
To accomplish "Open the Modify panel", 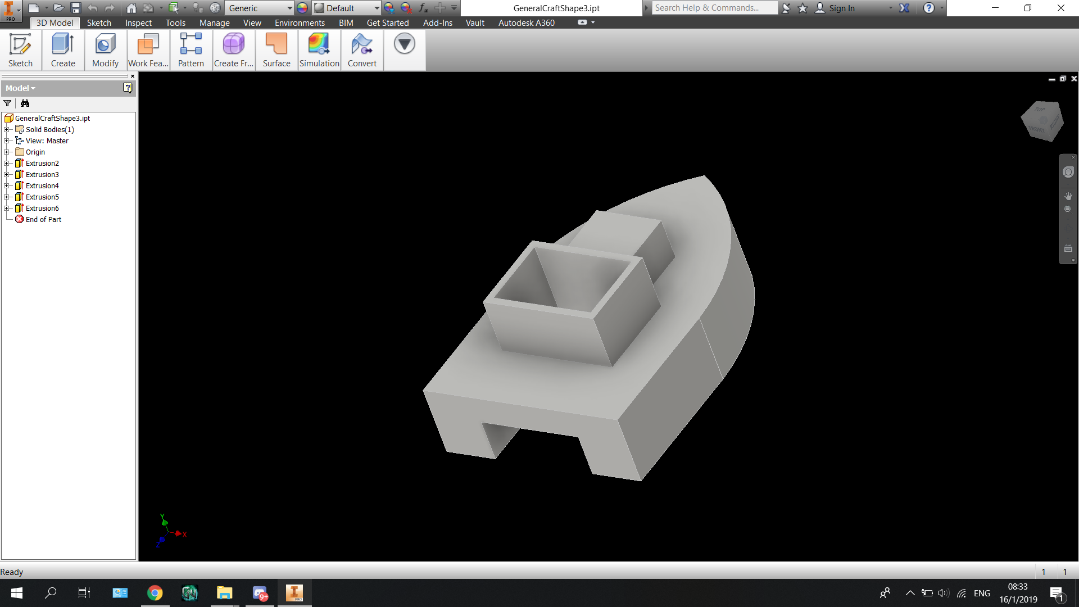I will click(105, 50).
